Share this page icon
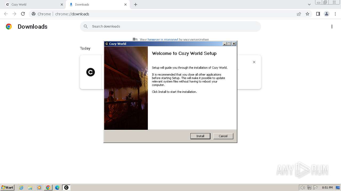Screen dimensions: 341x191 [x=299, y=14]
